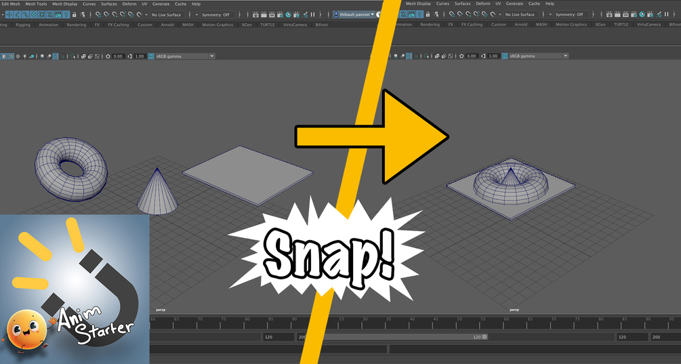
Task: Open Generate menu, right screenshot
Action: 515,3
